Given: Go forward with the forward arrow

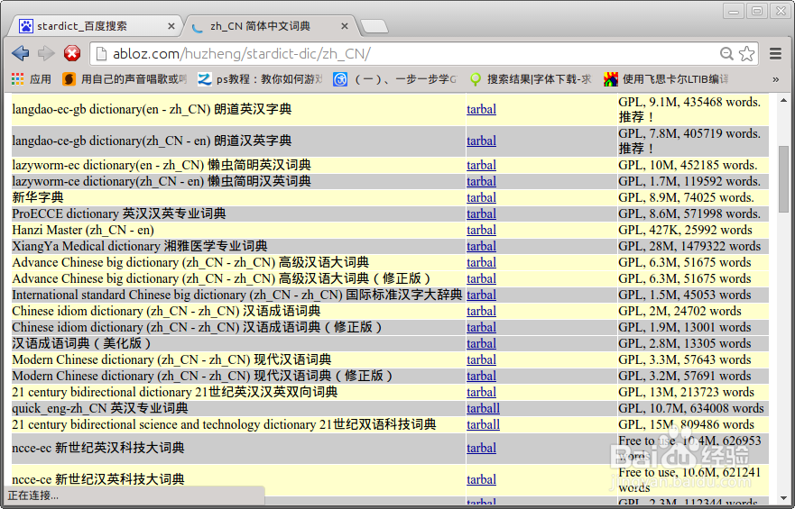Looking at the screenshot, I should 46,53.
